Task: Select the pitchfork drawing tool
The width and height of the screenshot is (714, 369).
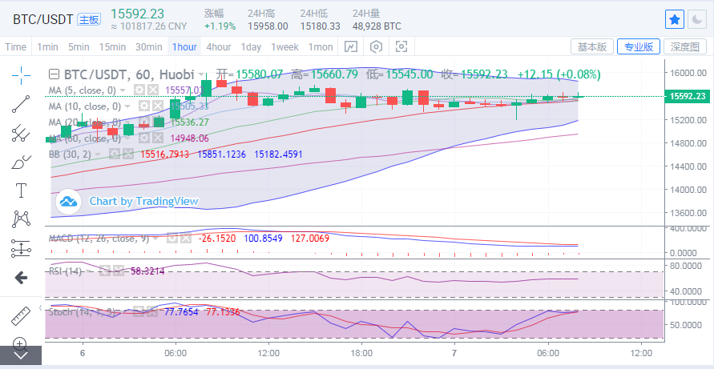Action: (x=21, y=133)
